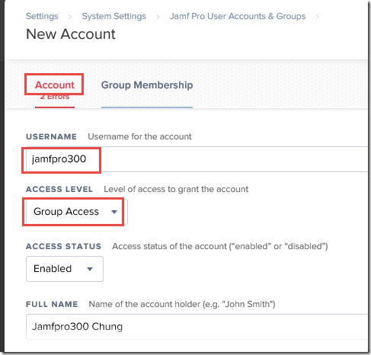The width and height of the screenshot is (371, 355).
Task: Open the Group Access dropdown
Action: [77, 212]
